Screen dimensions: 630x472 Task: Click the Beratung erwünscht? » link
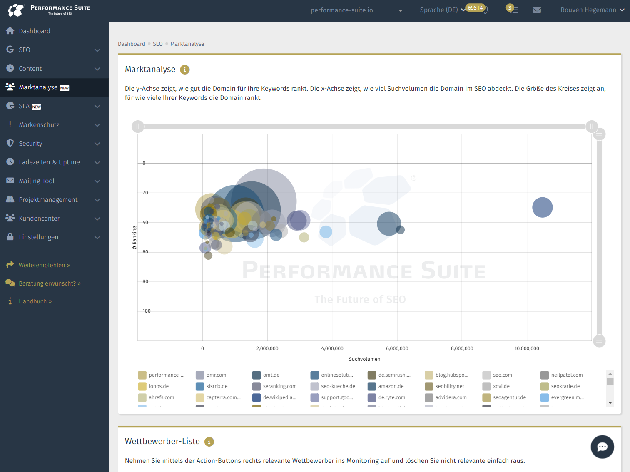coord(50,283)
